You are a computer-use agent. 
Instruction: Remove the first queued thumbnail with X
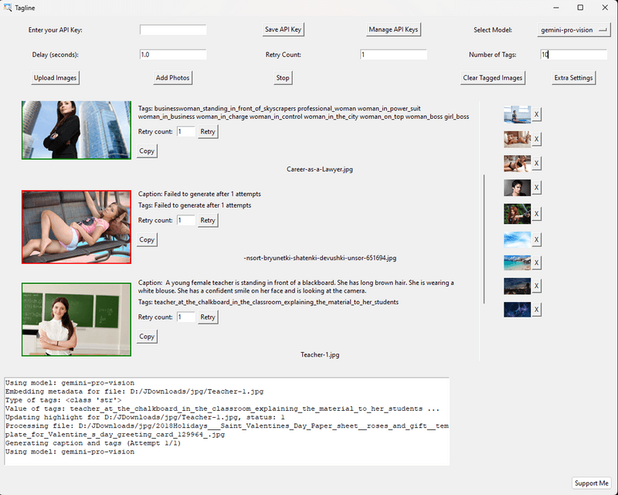536,115
